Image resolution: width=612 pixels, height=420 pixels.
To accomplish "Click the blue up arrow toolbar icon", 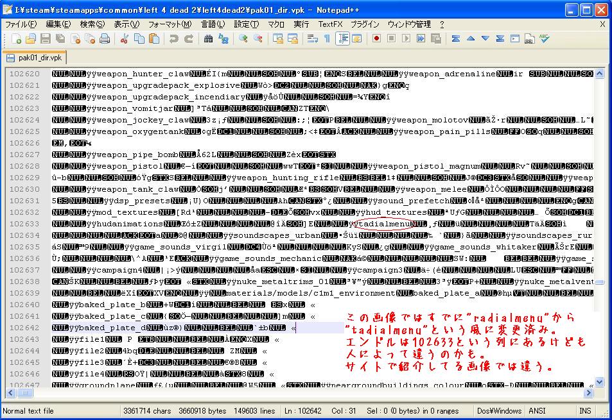I will coord(470,38).
